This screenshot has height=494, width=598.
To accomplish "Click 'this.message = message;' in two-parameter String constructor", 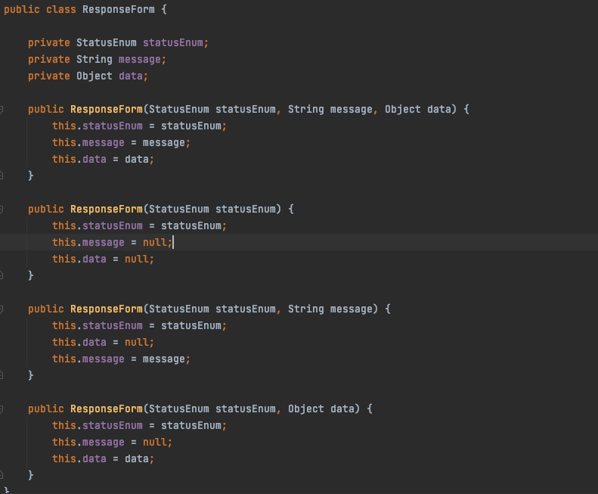I will pos(121,359).
